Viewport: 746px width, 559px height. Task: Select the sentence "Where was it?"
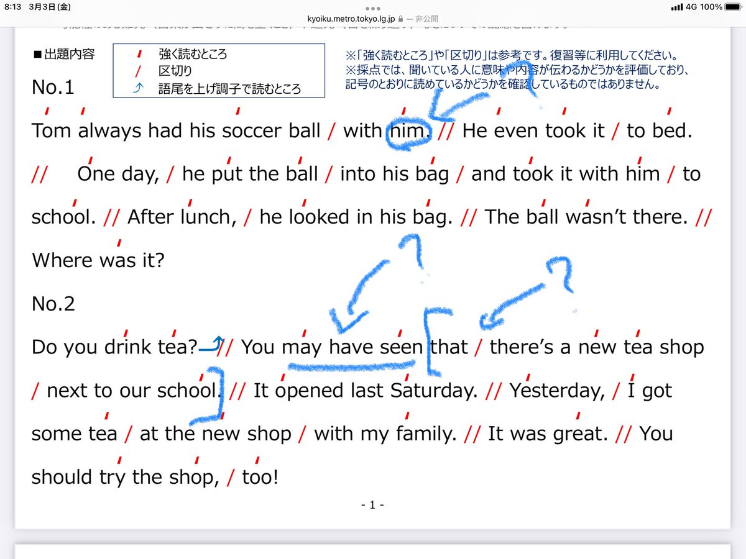pyautogui.click(x=98, y=260)
